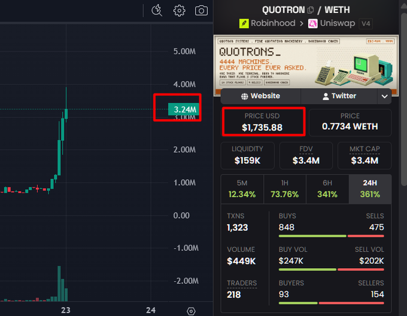The height and width of the screenshot is (316, 407).
Task: Click the TXNS value 1,323
Action: [237, 227]
